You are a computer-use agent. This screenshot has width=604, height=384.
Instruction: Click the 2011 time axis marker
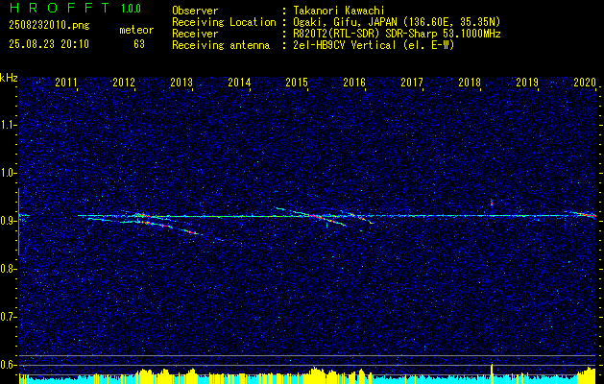(x=66, y=82)
